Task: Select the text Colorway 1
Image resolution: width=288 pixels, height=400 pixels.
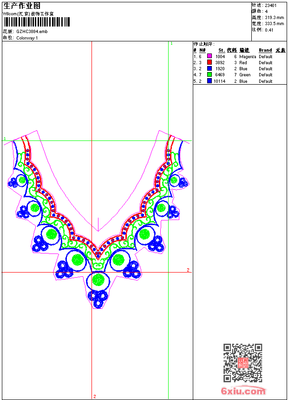Action: pos(27,38)
